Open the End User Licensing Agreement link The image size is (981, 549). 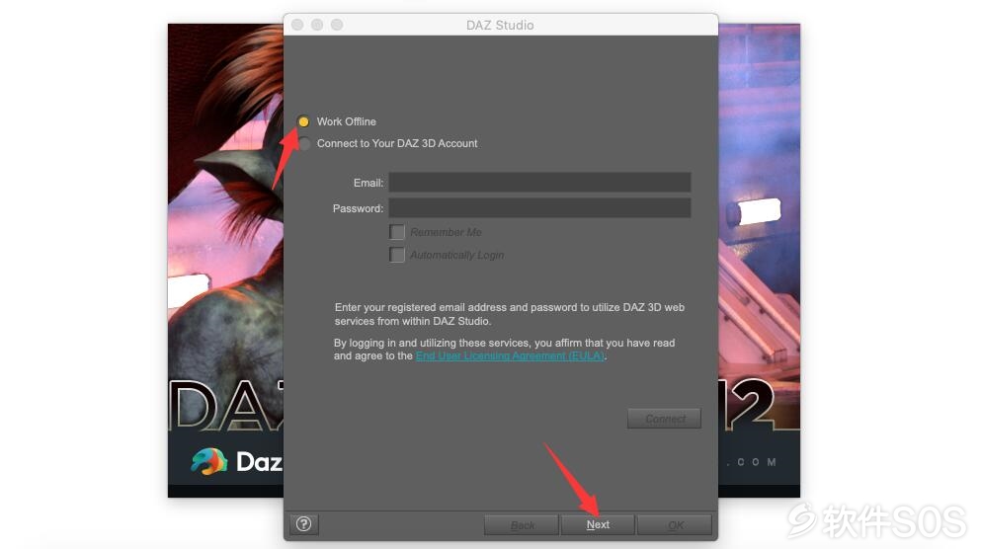510,355
